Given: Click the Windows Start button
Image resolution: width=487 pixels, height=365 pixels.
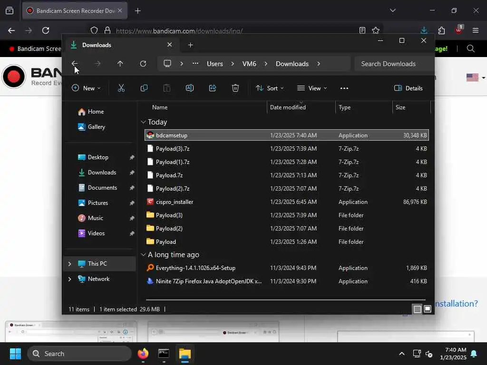Looking at the screenshot, I should point(15,354).
